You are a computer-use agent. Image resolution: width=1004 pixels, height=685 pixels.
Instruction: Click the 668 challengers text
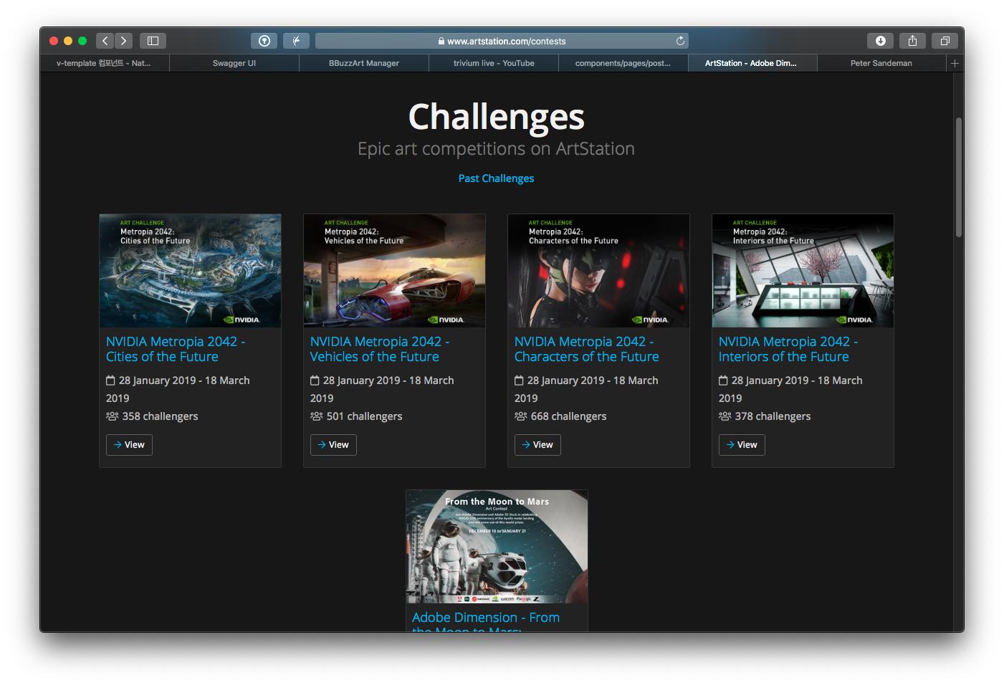568,416
